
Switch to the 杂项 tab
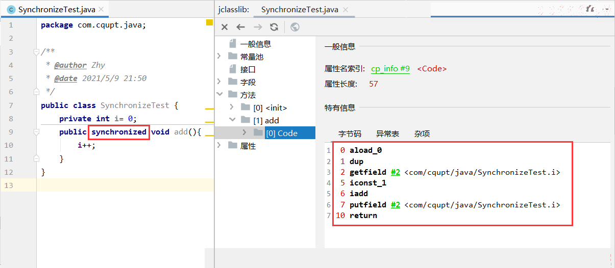(x=422, y=133)
